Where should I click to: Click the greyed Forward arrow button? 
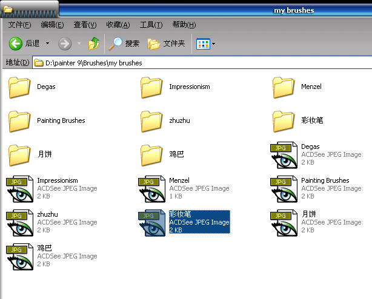(x=65, y=44)
